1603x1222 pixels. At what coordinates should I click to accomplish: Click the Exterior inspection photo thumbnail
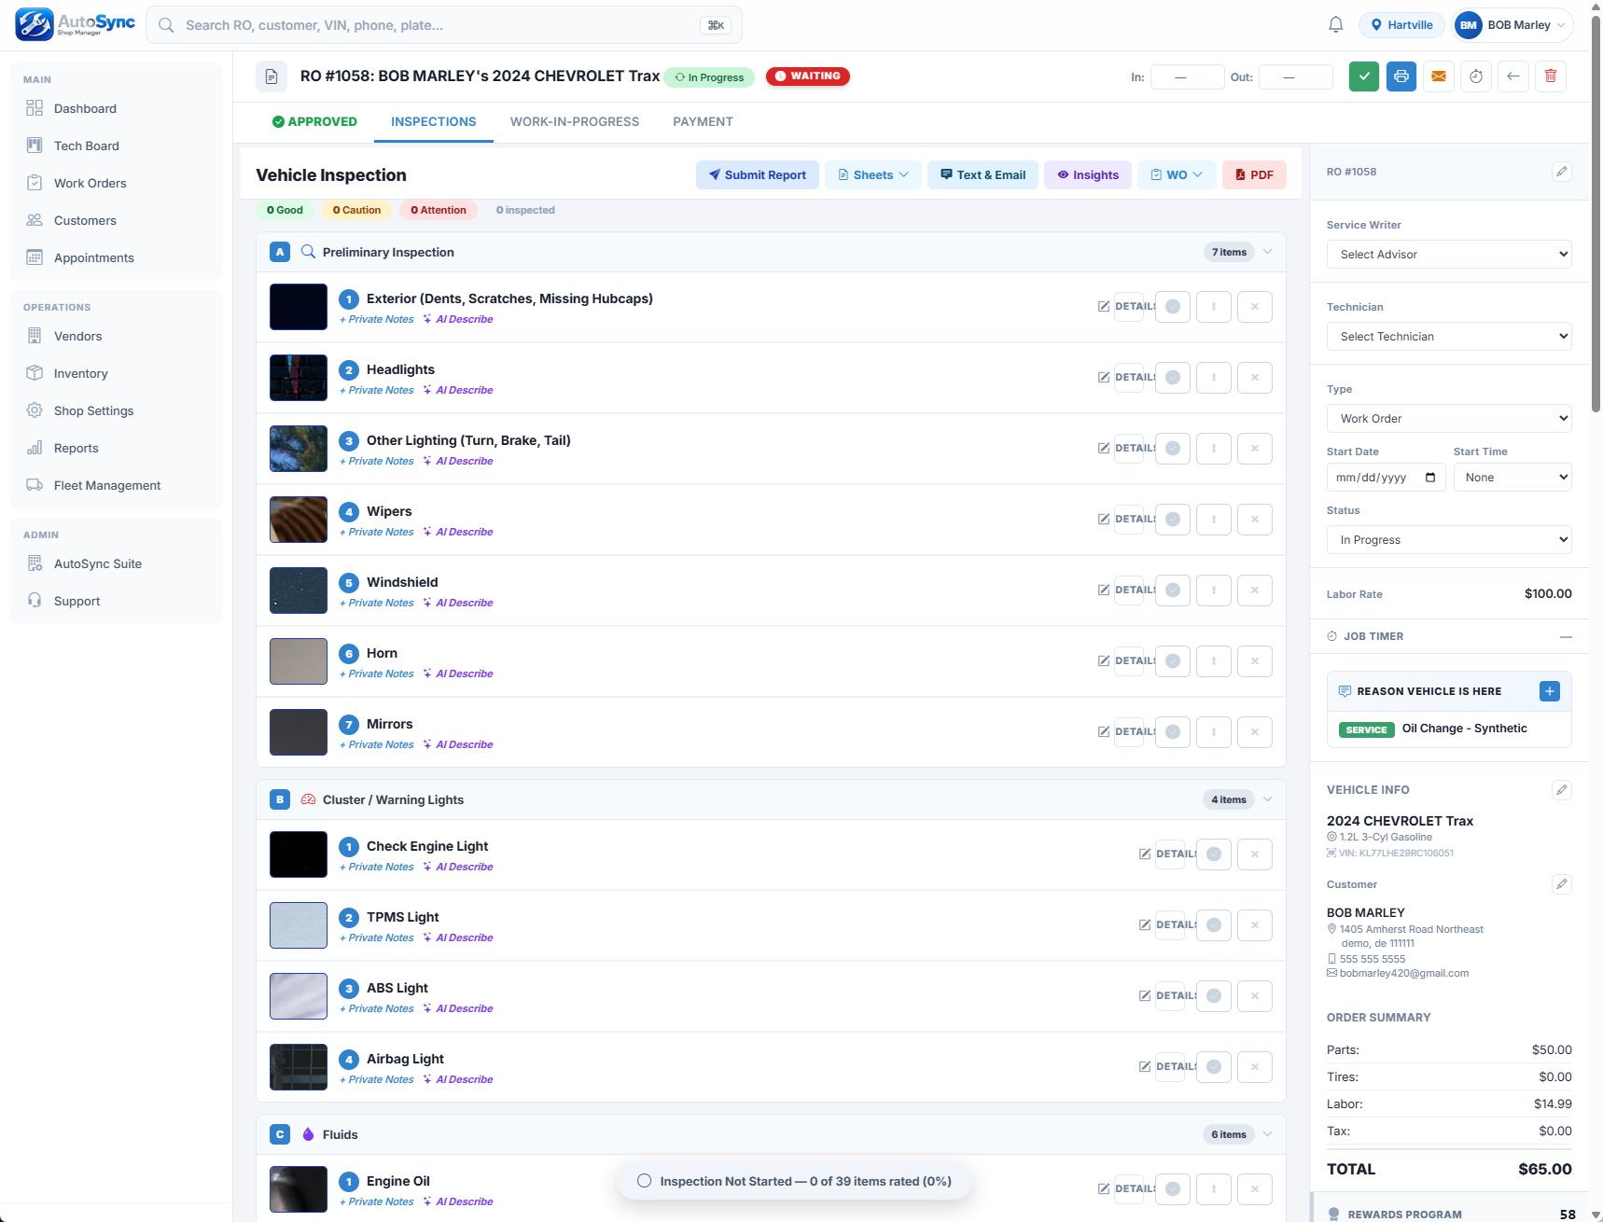click(x=299, y=307)
